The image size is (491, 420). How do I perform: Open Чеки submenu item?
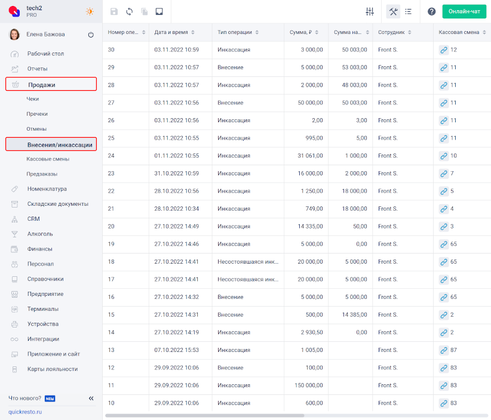coord(33,99)
